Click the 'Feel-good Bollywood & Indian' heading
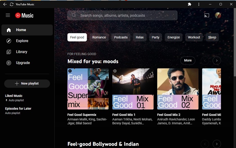The width and height of the screenshot is (236, 148). tap(103, 144)
